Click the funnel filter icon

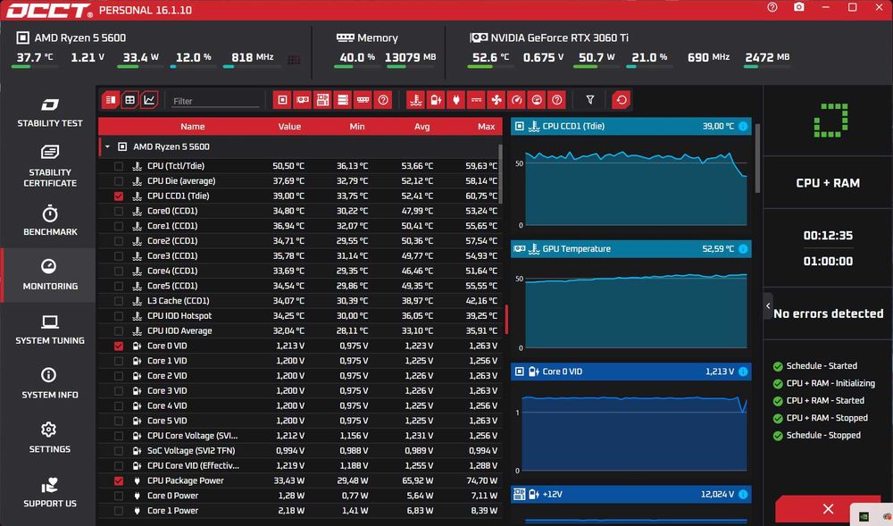pos(590,100)
